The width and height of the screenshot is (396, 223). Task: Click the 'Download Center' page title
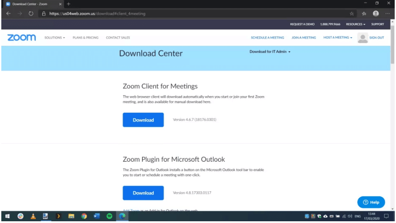pyautogui.click(x=151, y=53)
